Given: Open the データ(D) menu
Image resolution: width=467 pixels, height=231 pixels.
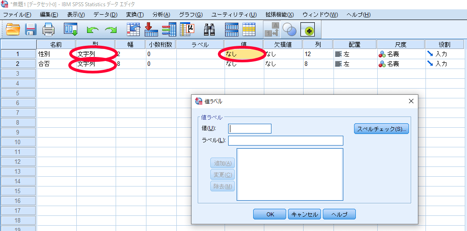Looking at the screenshot, I should (x=105, y=15).
